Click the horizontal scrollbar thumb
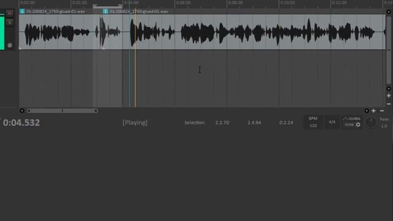The height and width of the screenshot is (221, 393). point(62,110)
